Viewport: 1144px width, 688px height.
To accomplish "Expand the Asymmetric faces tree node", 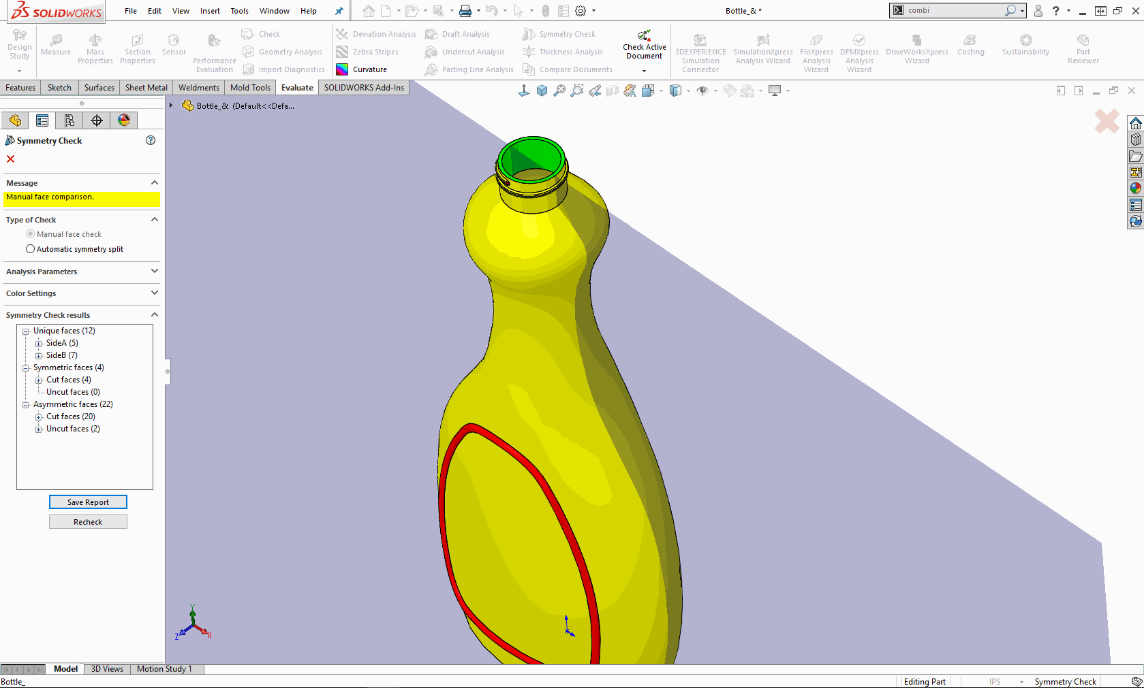I will pos(25,404).
